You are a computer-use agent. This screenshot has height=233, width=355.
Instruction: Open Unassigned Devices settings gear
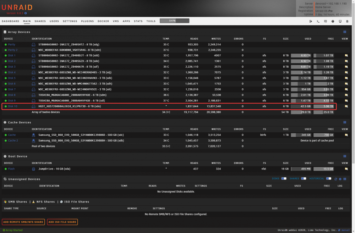340,179
